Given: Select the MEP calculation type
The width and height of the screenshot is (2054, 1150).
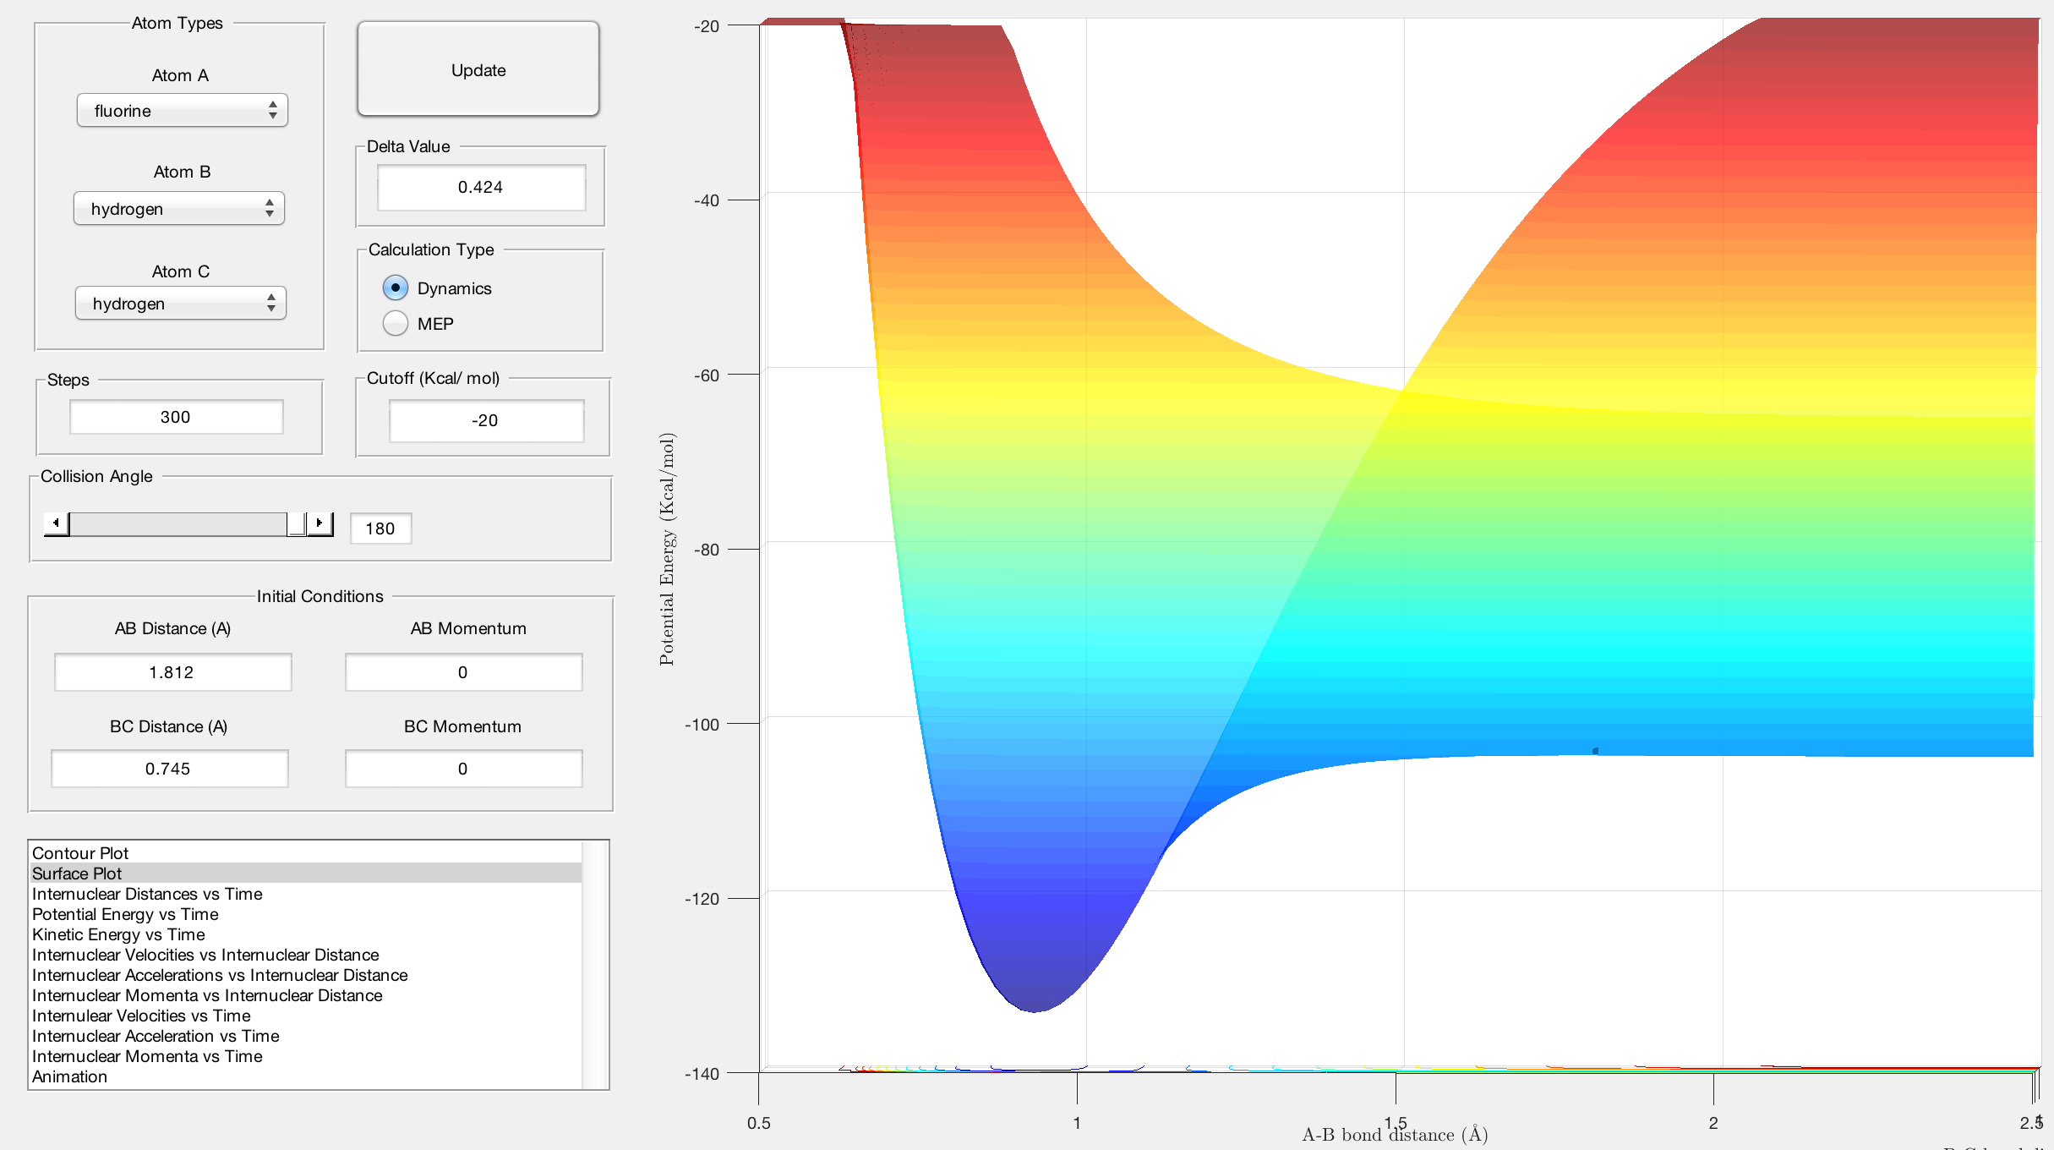Looking at the screenshot, I should coord(396,324).
